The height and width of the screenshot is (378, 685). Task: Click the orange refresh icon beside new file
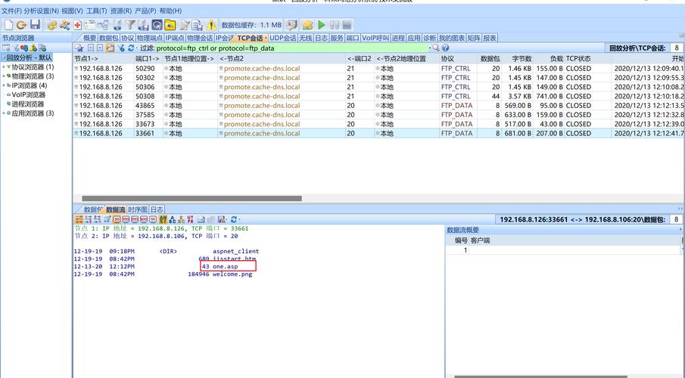[x=21, y=25]
